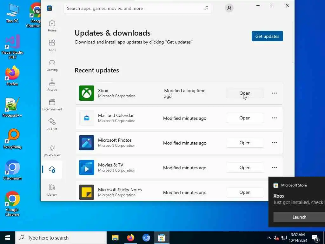325x244 pixels.
Task: Select the This PC desktop icon
Action: 12,13
